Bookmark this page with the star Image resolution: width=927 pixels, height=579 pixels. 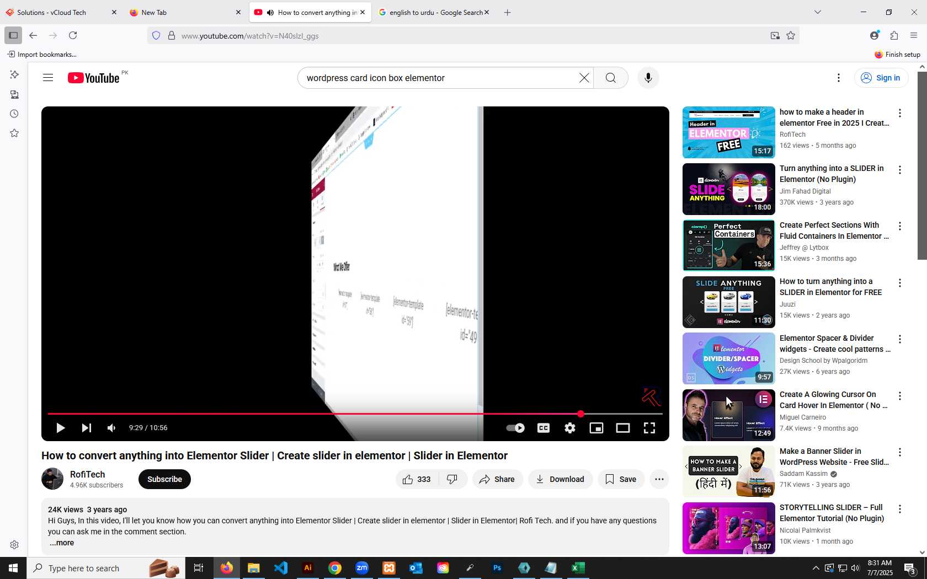tap(791, 35)
